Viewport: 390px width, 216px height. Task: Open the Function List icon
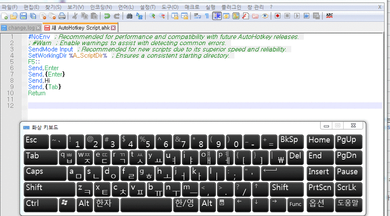(246, 16)
